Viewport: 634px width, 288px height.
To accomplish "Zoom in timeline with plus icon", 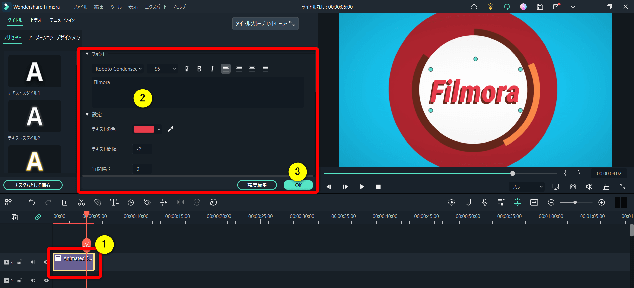I will click(602, 202).
